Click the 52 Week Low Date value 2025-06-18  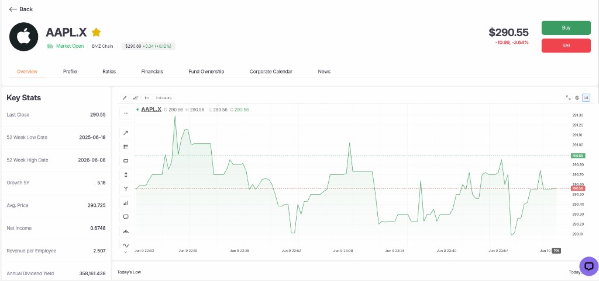(92, 137)
